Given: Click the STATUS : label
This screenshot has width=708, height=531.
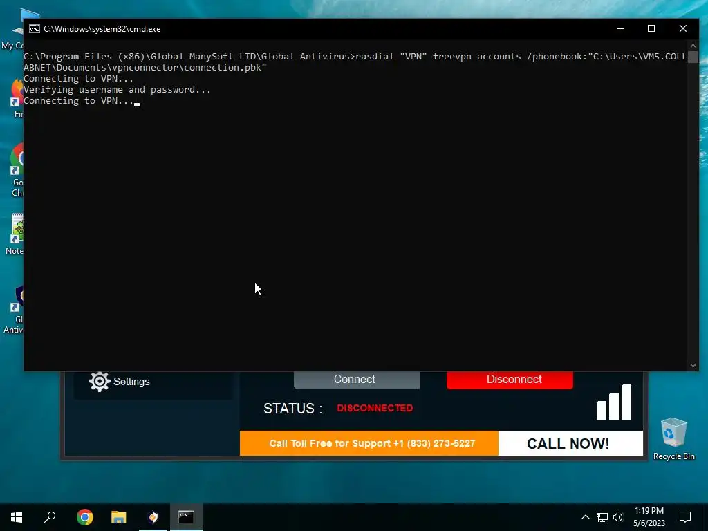Looking at the screenshot, I should tap(293, 408).
